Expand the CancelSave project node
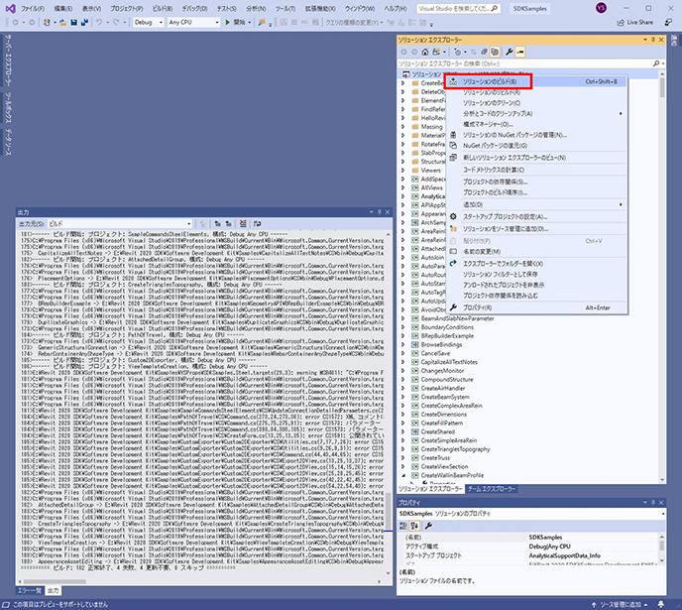682x610 pixels. [402, 353]
